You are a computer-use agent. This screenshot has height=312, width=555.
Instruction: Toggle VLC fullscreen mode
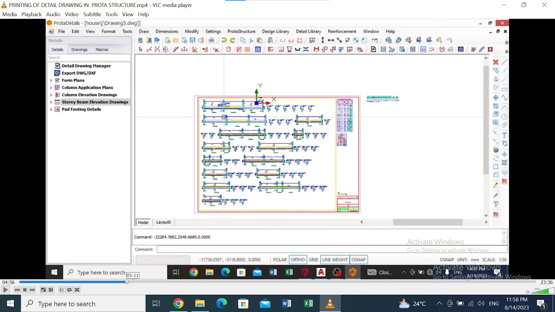tap(43, 290)
